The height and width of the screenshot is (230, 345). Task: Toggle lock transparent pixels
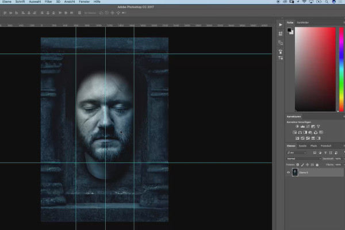[297, 164]
